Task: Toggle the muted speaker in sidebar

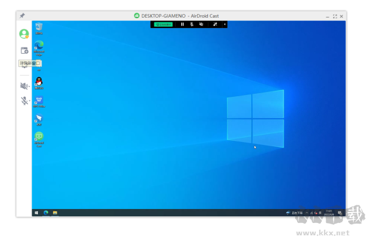Action: pyautogui.click(x=24, y=86)
